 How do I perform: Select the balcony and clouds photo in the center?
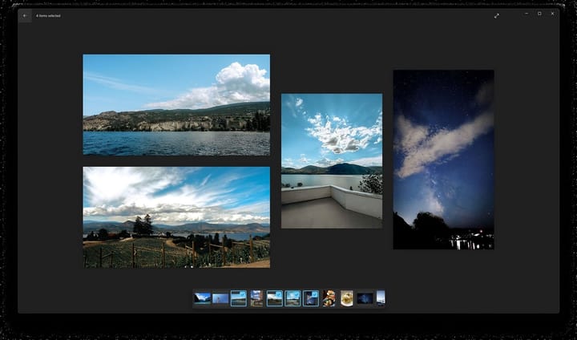332,160
